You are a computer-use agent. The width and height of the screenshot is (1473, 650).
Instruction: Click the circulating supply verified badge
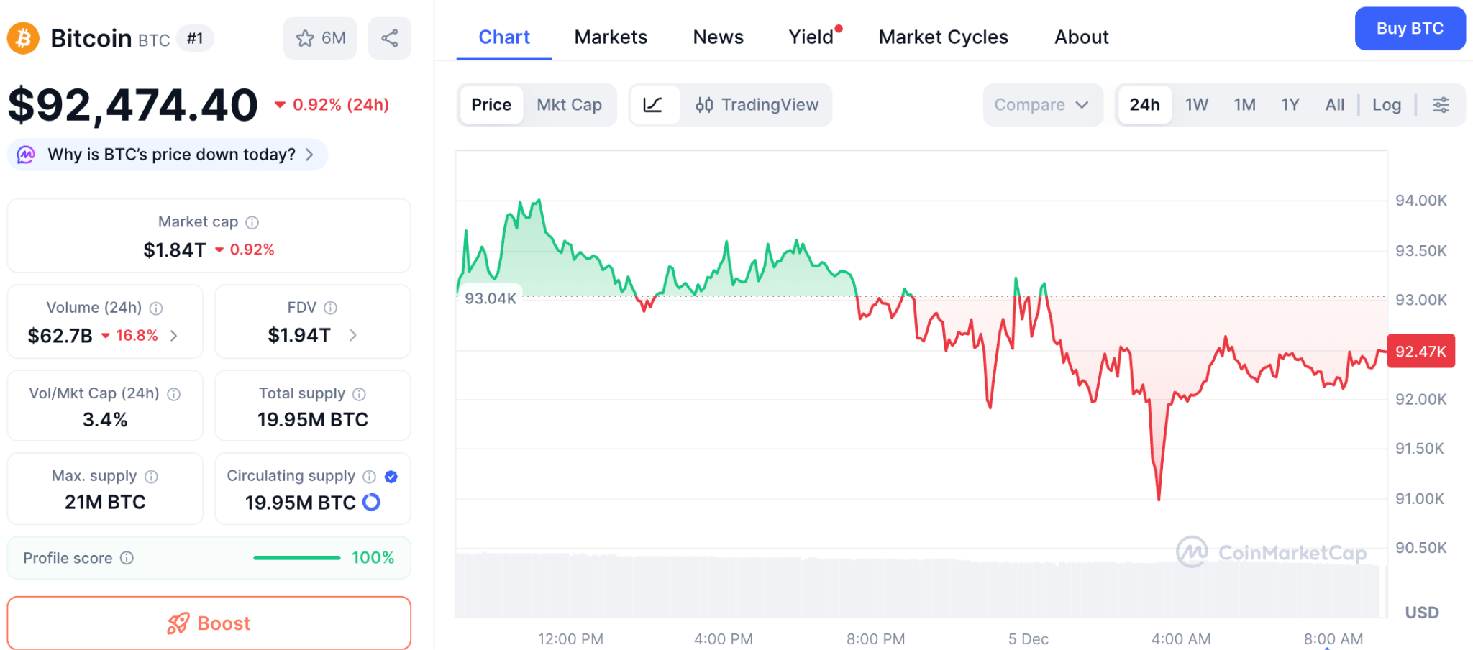coord(391,476)
